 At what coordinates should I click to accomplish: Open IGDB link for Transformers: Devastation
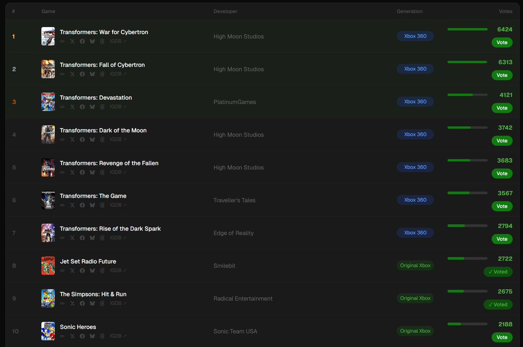118,107
